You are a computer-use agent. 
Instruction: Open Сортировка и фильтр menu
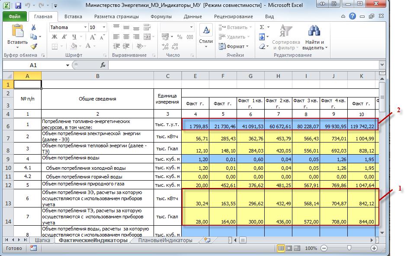[286, 37]
